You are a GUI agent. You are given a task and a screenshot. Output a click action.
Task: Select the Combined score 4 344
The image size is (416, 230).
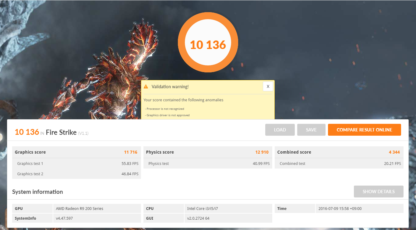(x=395, y=152)
